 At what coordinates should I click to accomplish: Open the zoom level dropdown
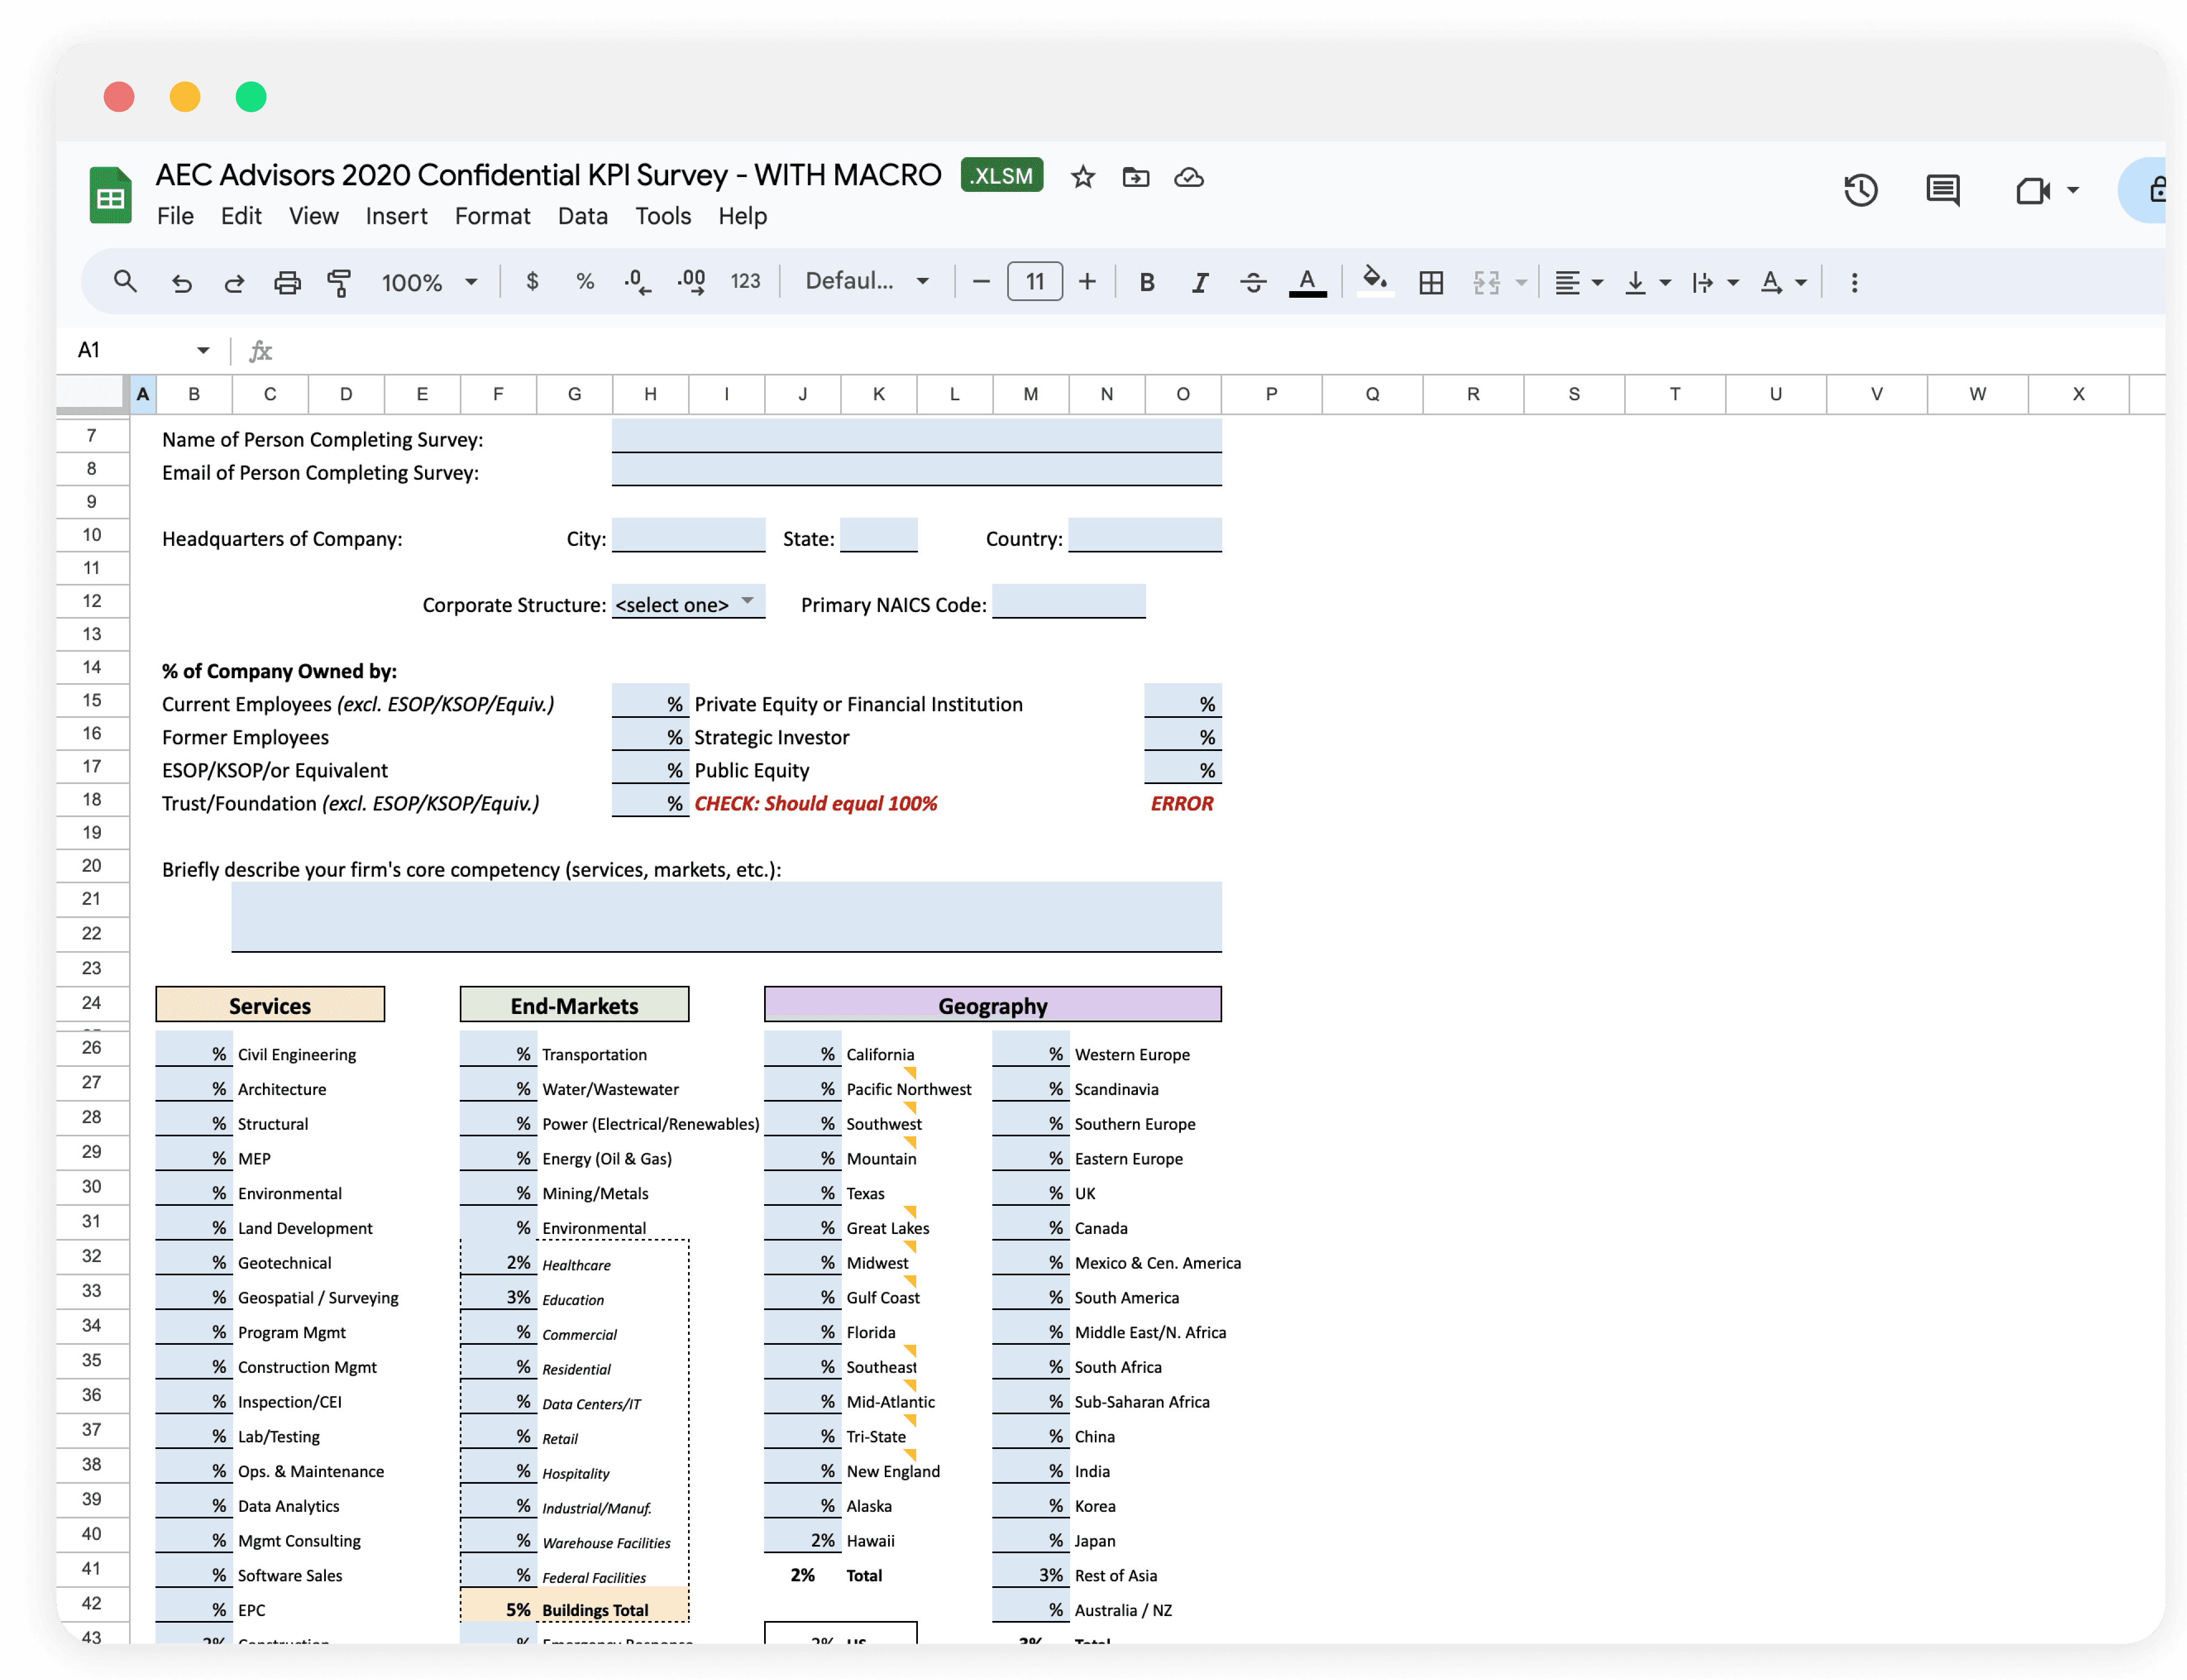[x=429, y=282]
